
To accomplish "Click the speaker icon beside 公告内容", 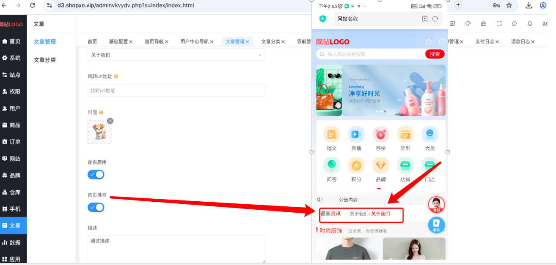I will [320, 200].
